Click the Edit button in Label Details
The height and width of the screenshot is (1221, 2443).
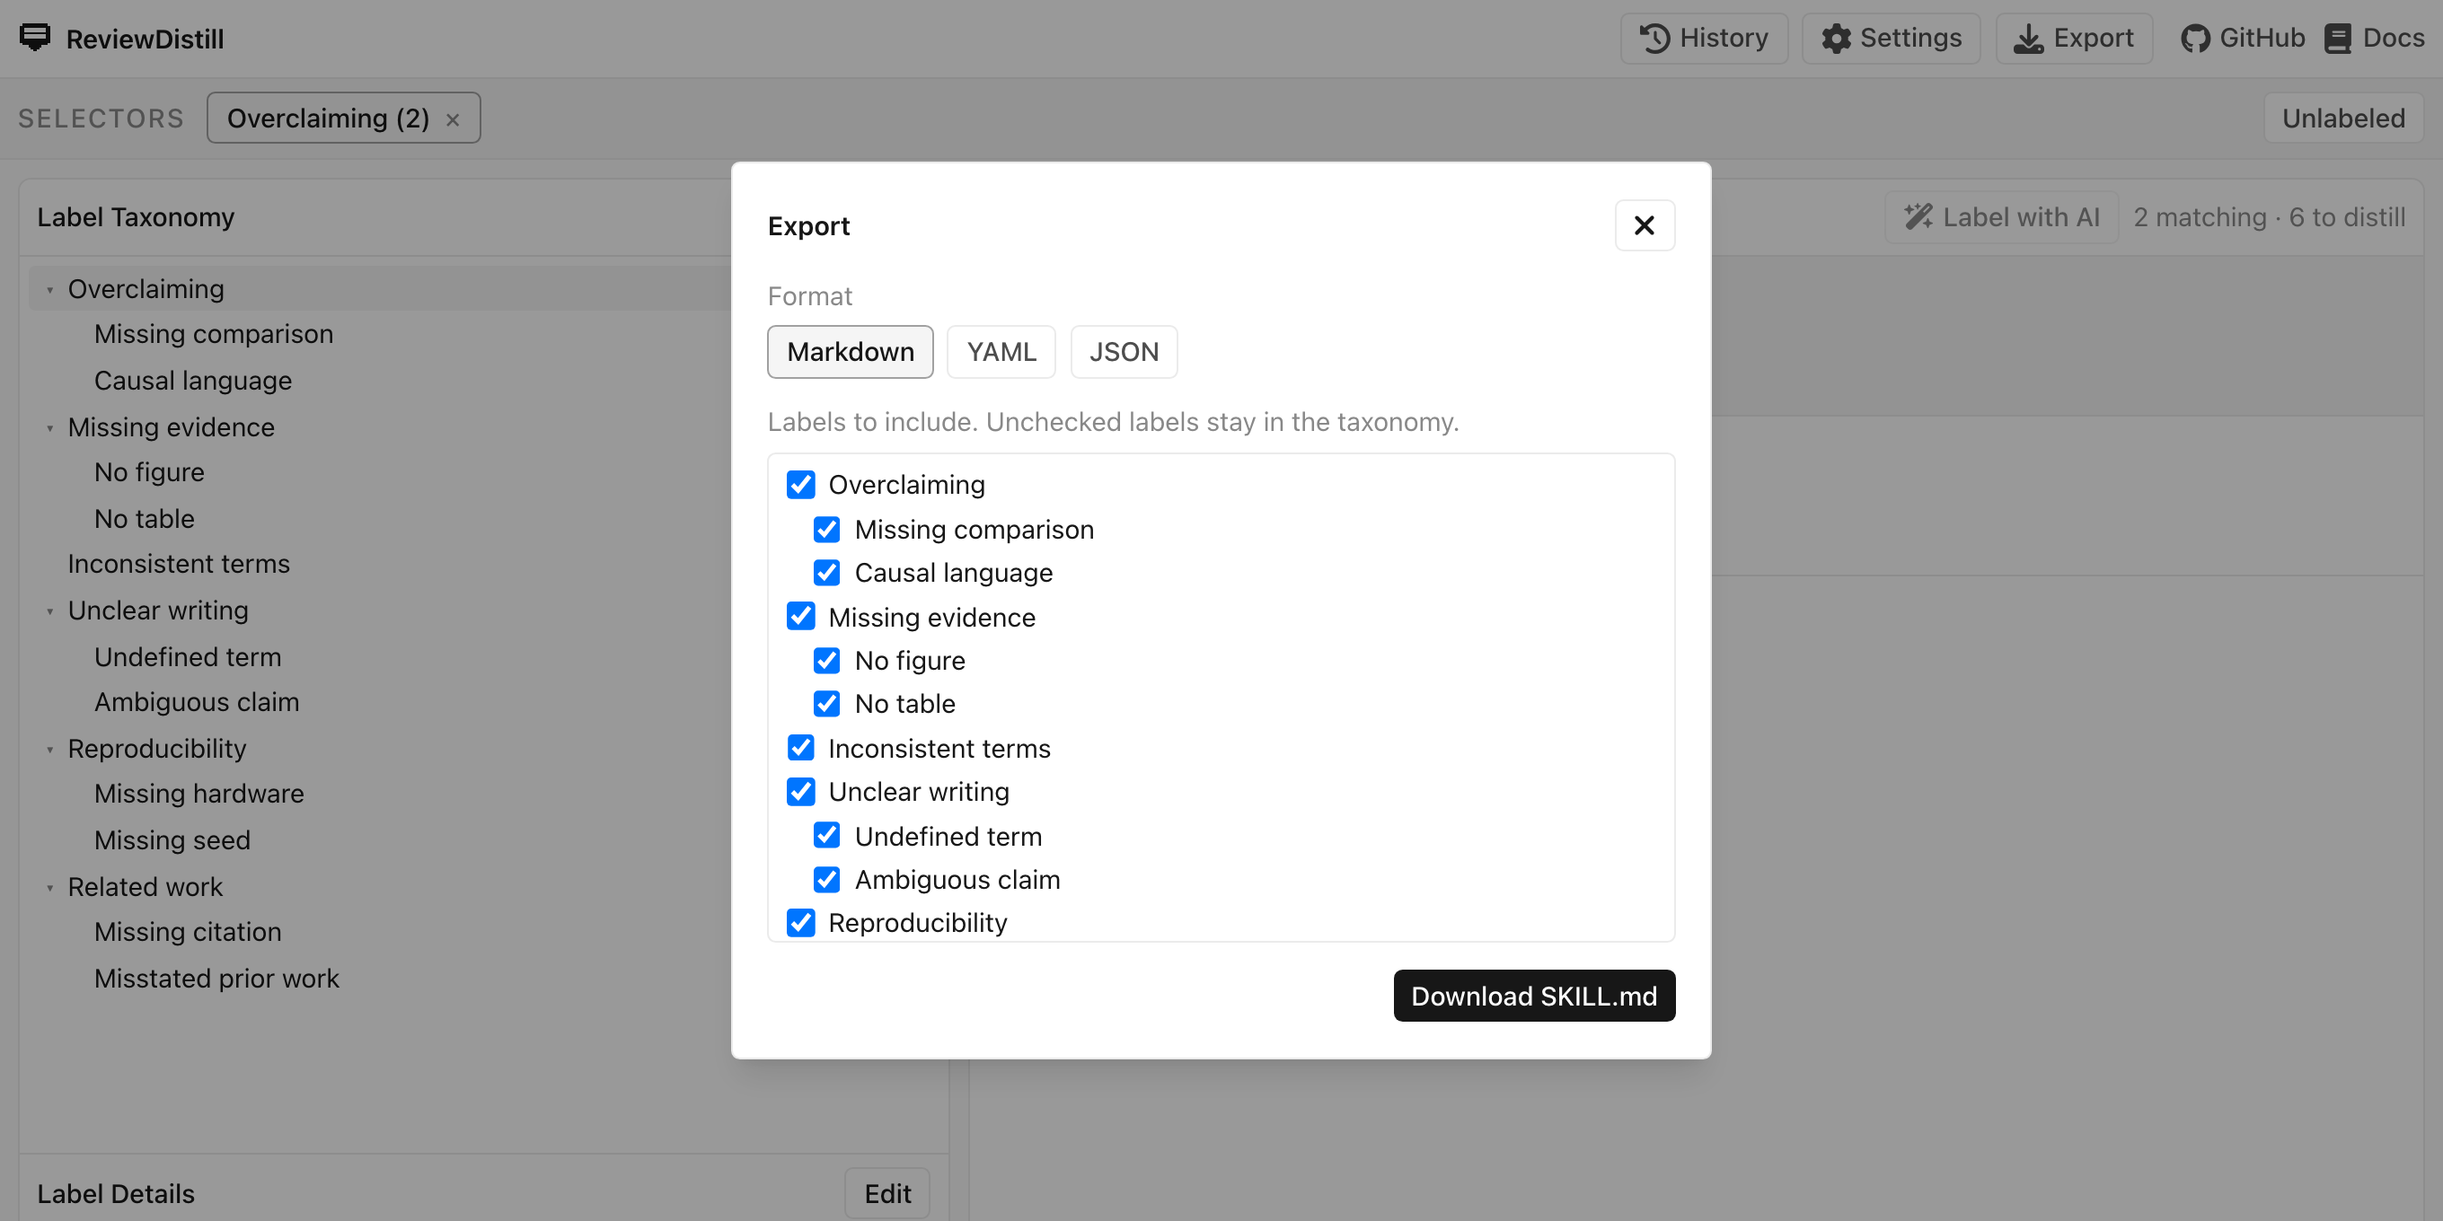click(886, 1192)
